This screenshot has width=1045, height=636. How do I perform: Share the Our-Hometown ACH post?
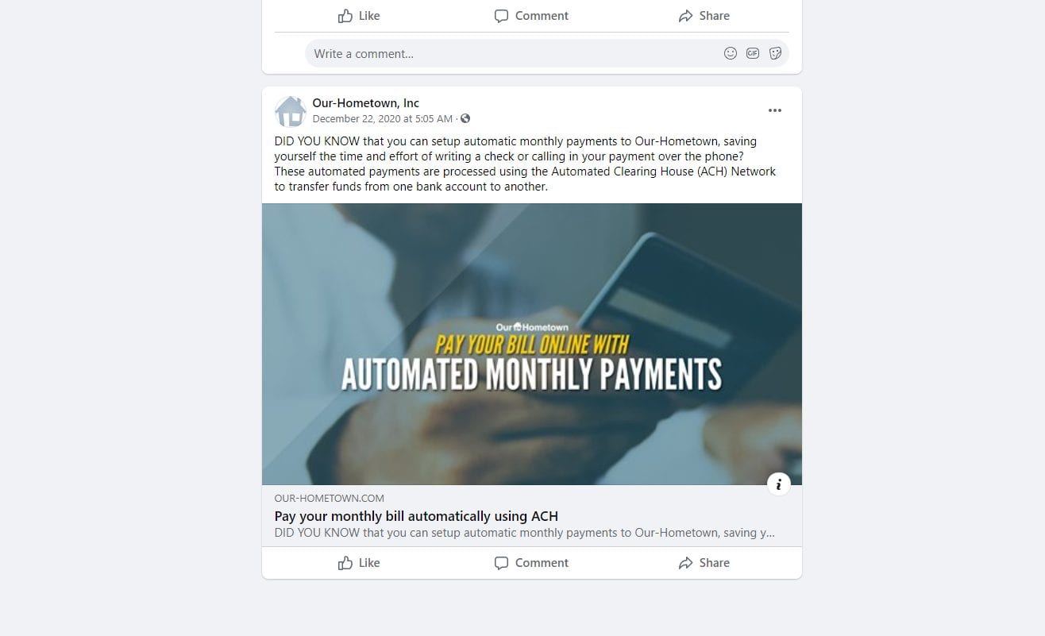pos(704,563)
